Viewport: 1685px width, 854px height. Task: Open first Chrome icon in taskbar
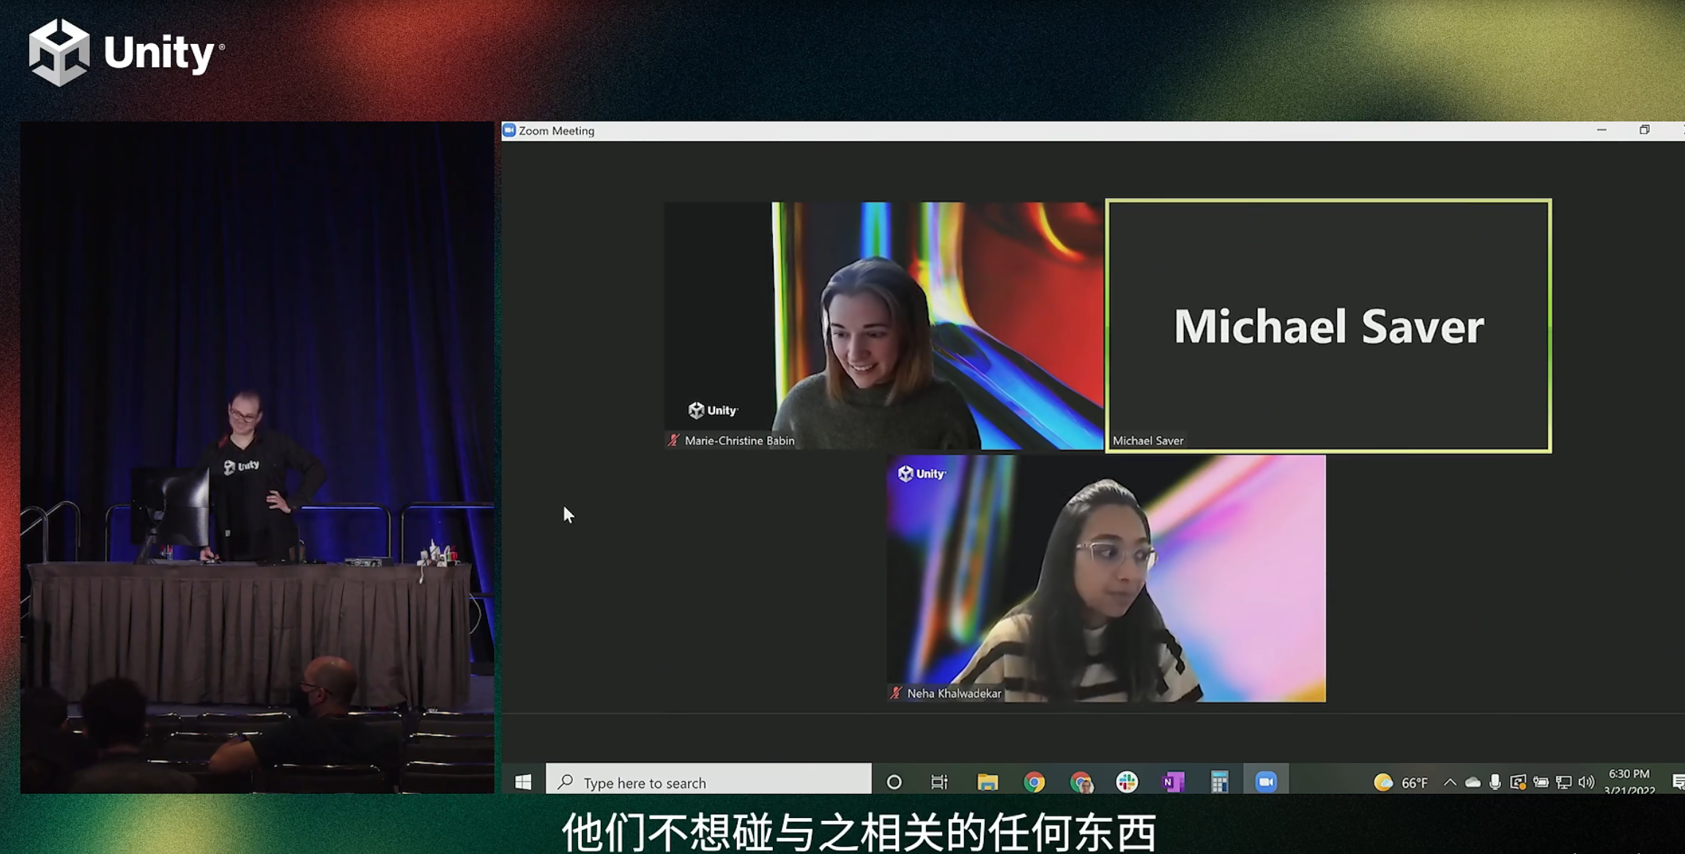point(1034,782)
